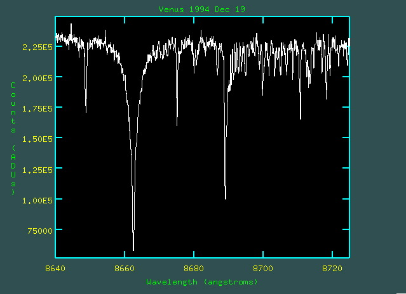Click the y-axis label 2.25E5
Screen dimensions: 406x294
37,48
